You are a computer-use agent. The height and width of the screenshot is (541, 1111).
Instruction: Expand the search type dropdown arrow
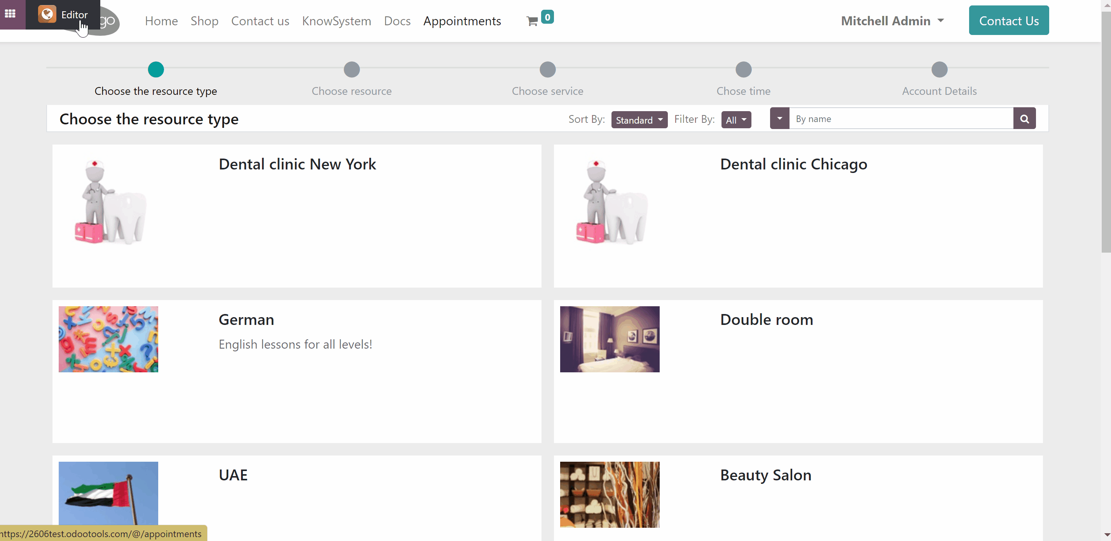click(780, 119)
